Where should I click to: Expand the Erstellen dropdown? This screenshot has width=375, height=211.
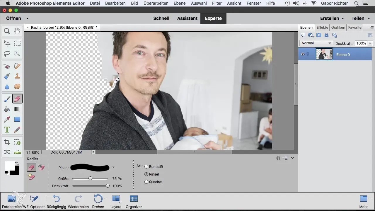pyautogui.click(x=342, y=18)
